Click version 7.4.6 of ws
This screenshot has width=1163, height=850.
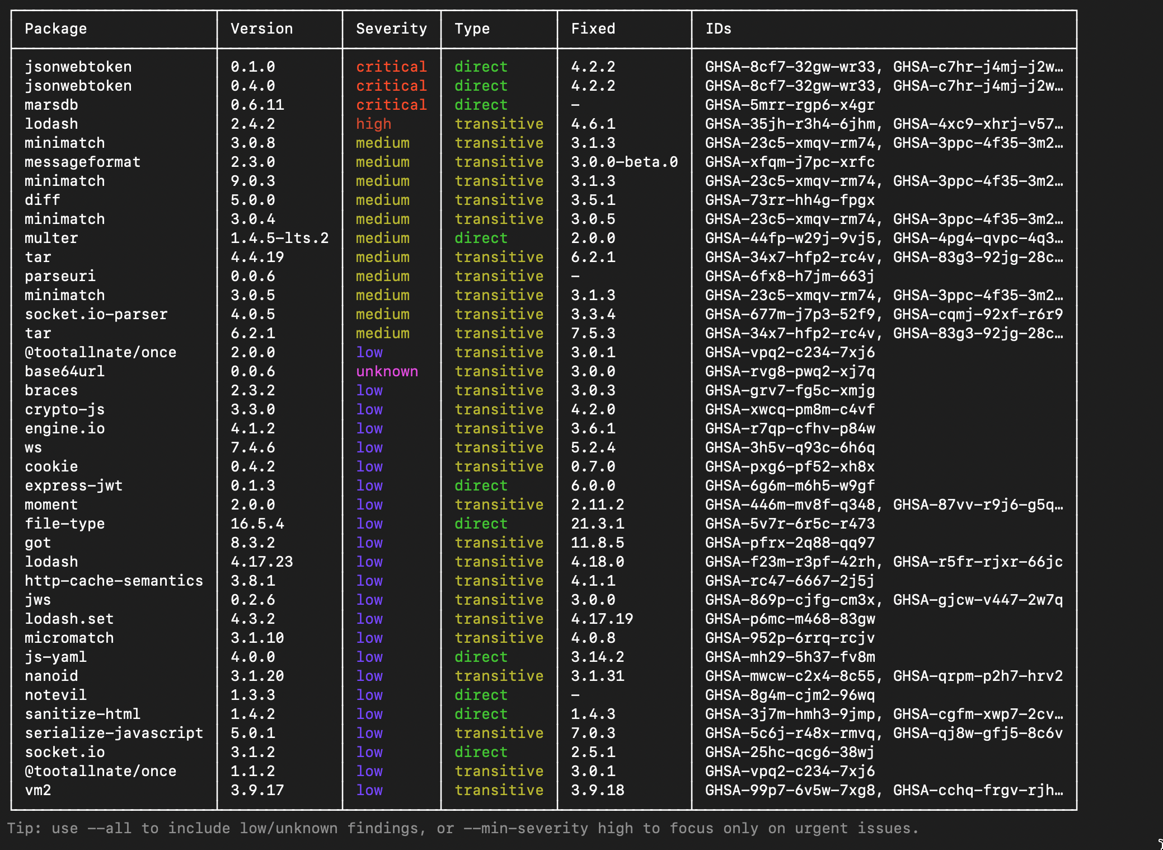coord(253,447)
